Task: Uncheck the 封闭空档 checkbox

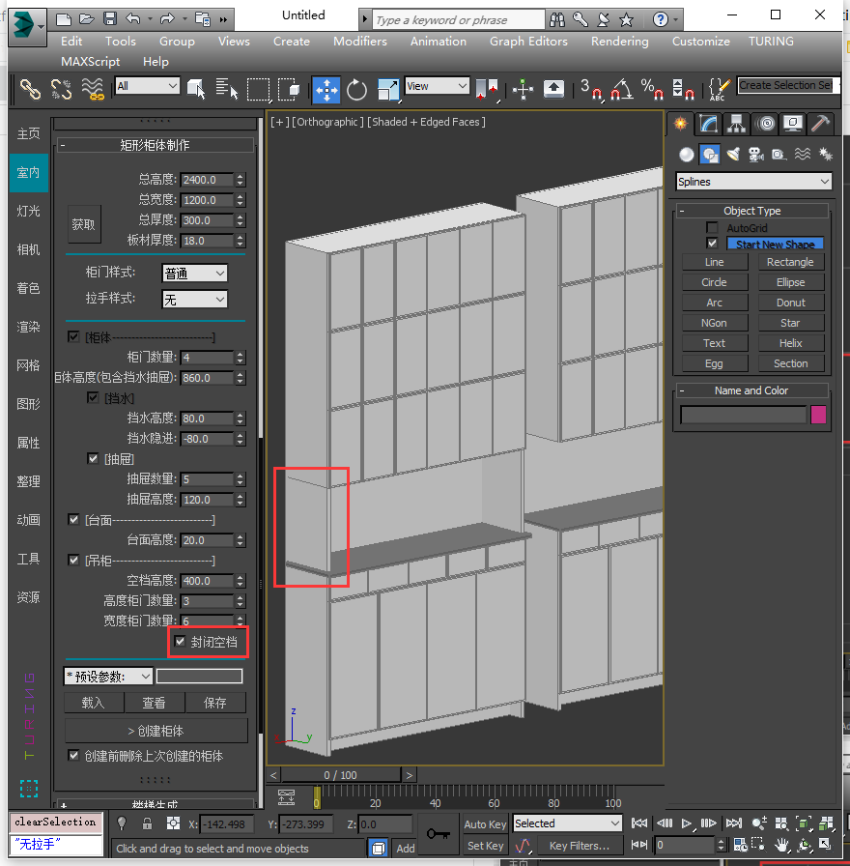Action: [180, 641]
